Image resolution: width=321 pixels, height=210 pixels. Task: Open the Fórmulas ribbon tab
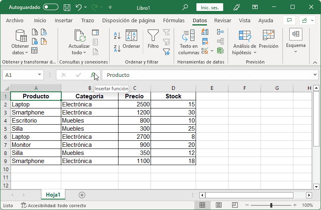174,21
